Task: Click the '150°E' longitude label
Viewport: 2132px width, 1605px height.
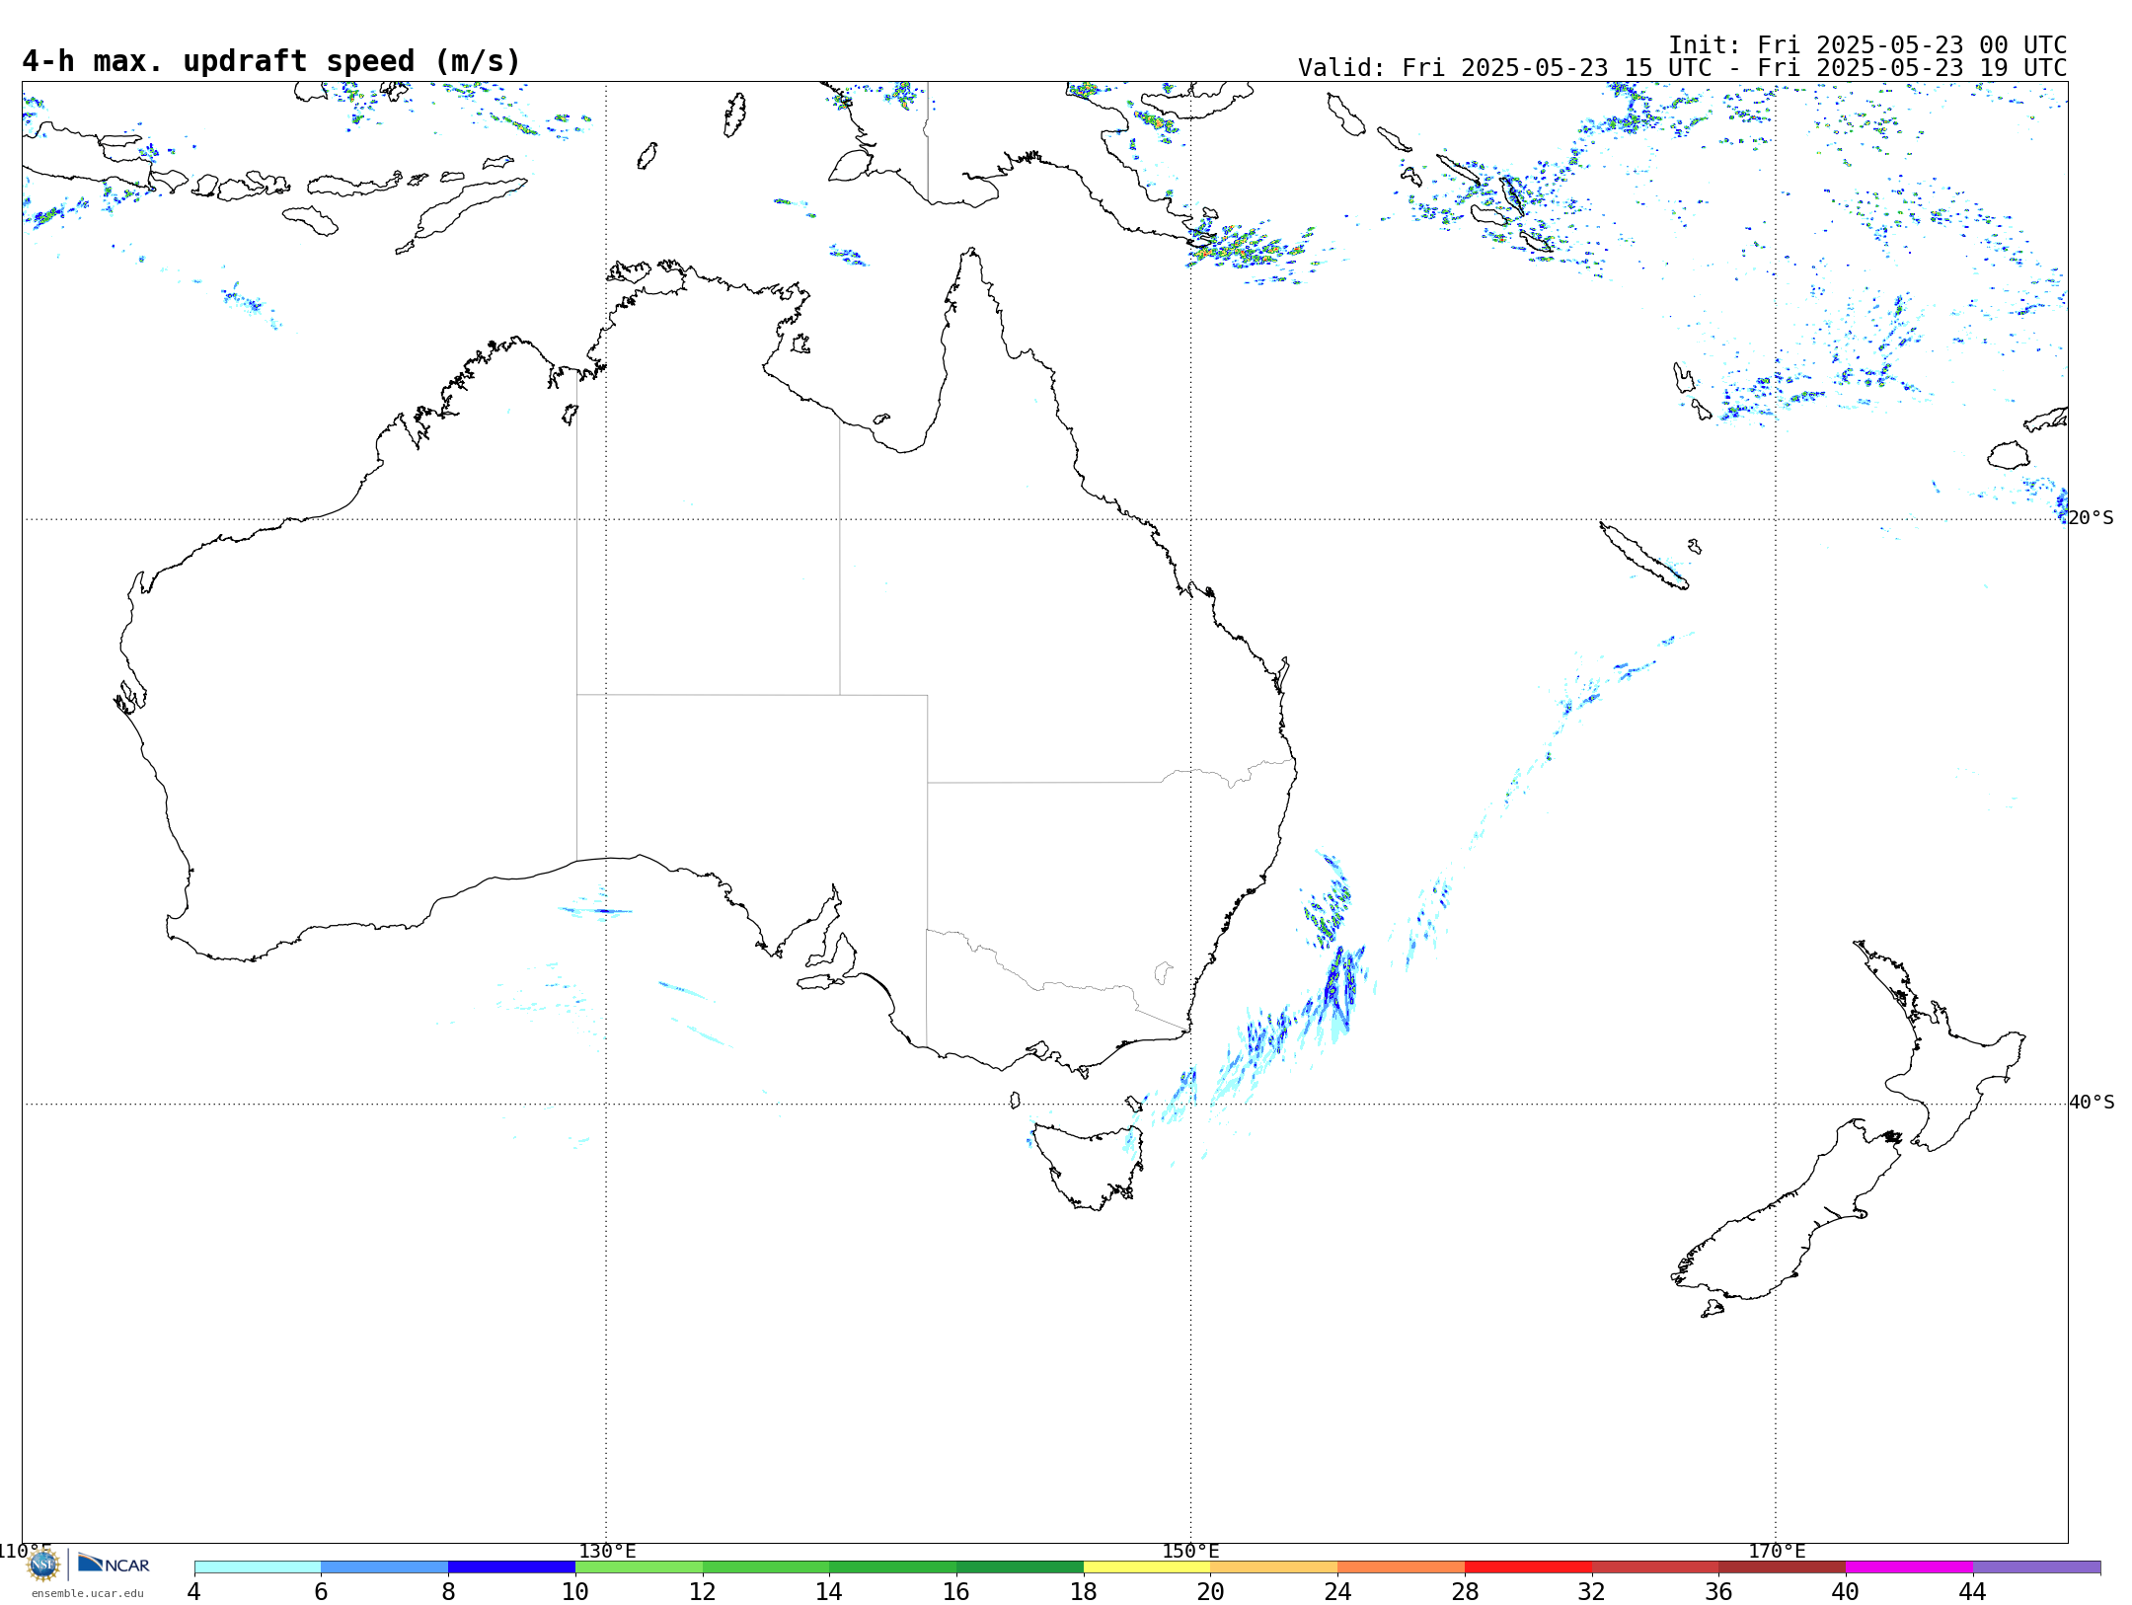Action: pyautogui.click(x=1191, y=1552)
